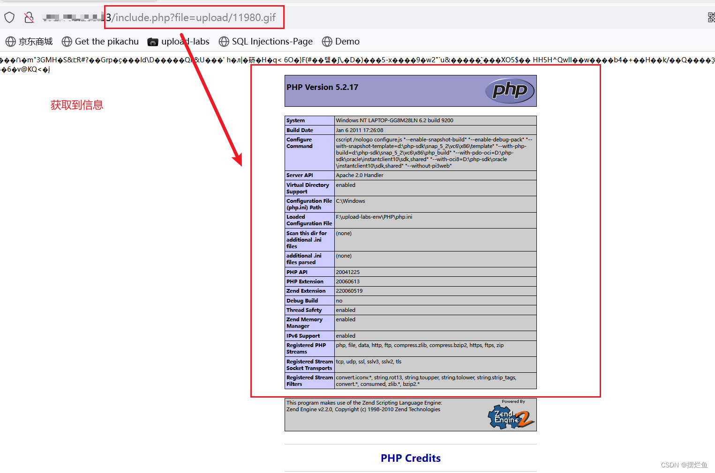Click the Zend Memory Manager label
This screenshot has height=473, width=715.
tap(304, 323)
